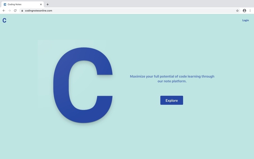Click the browser forward arrow
This screenshot has height=159, width=254.
click(x=9, y=10)
